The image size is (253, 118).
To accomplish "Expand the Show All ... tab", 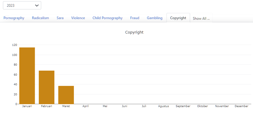I will (x=201, y=18).
